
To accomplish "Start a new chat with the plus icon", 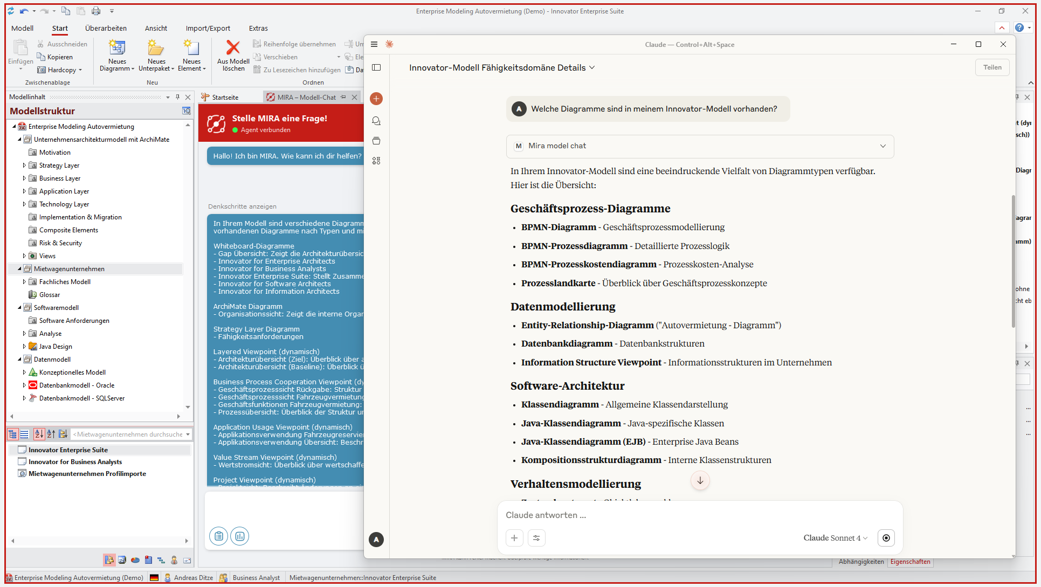I will 376,99.
